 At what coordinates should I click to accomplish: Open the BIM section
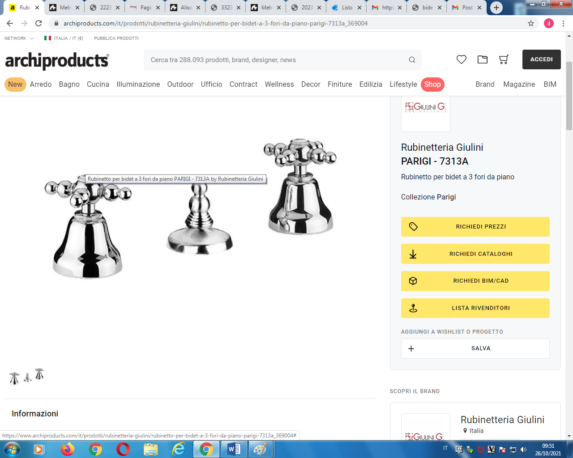pos(550,84)
